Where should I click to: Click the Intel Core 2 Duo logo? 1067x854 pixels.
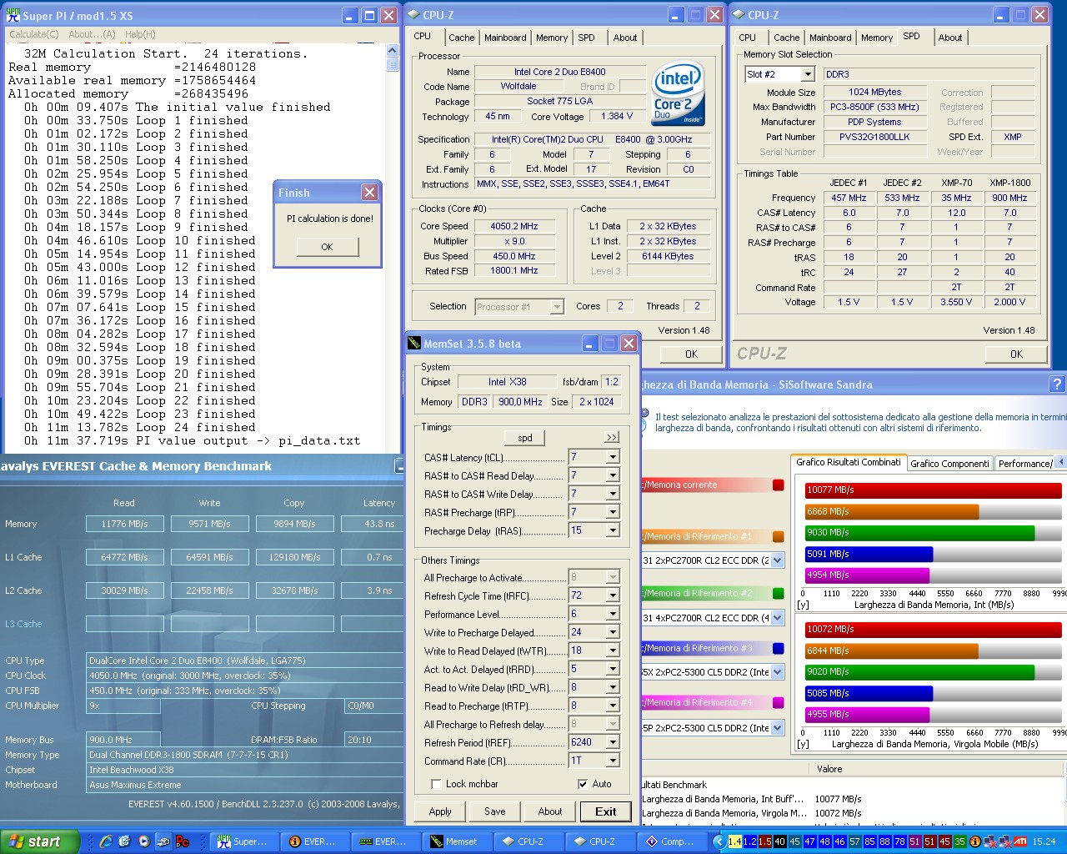677,93
